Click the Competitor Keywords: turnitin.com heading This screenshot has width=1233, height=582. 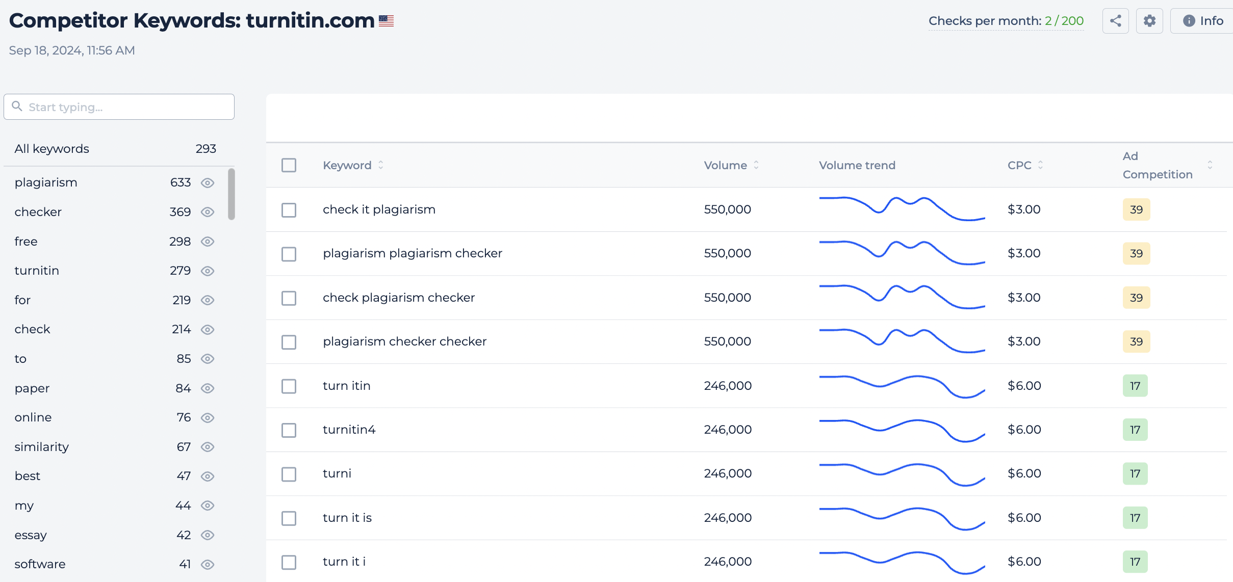[192, 21]
